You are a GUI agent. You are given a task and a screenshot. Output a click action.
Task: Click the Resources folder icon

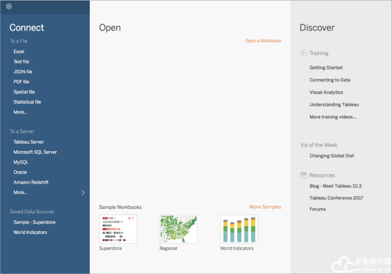(x=303, y=175)
